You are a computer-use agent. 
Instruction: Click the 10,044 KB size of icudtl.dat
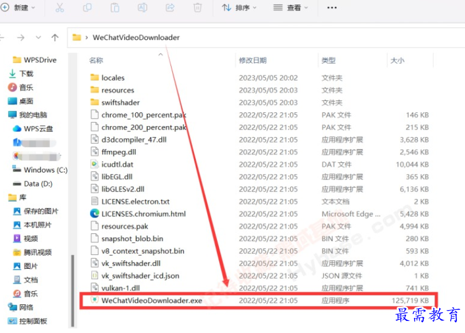[412, 164]
